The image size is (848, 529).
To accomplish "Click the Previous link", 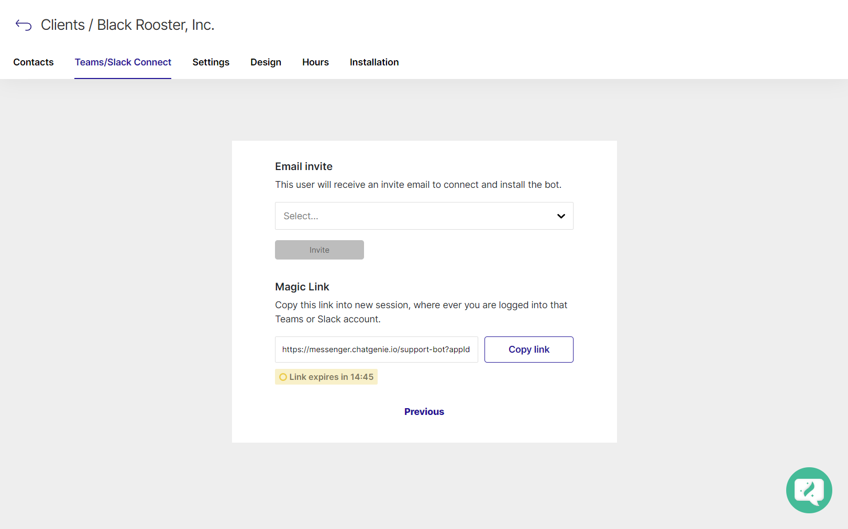I will 424,412.
